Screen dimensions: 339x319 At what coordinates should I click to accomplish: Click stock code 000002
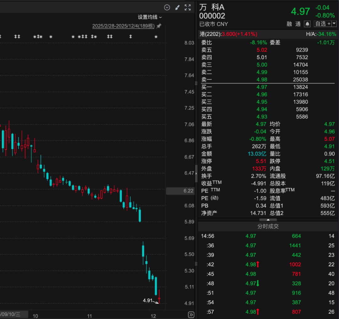(212, 16)
